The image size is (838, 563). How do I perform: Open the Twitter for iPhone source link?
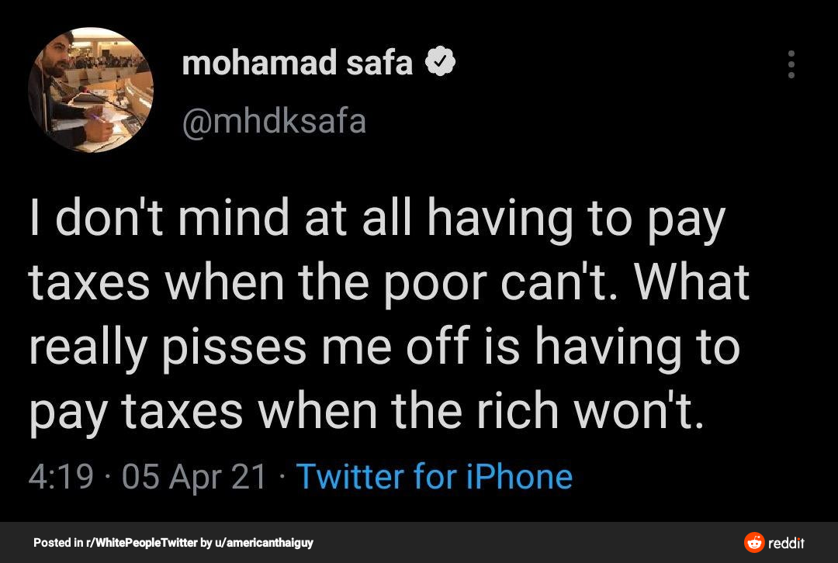434,475
